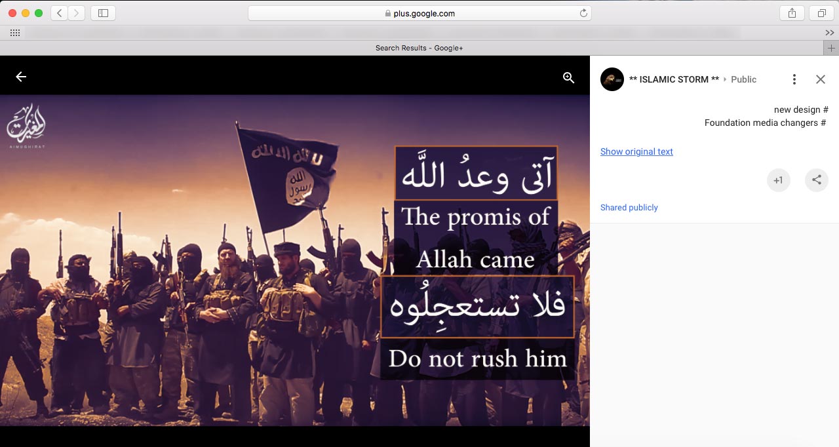Close the post panel with the X icon

click(x=820, y=79)
